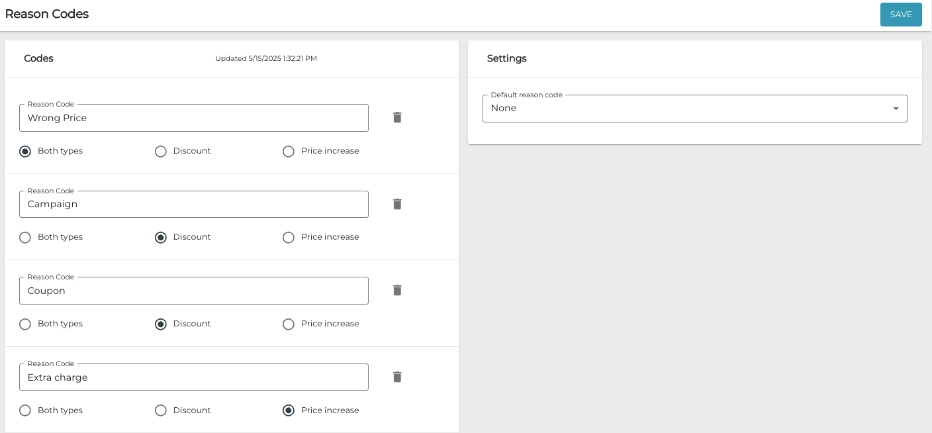Click trash icon next to Coupon
Image resolution: width=932 pixels, height=433 pixels.
point(397,290)
